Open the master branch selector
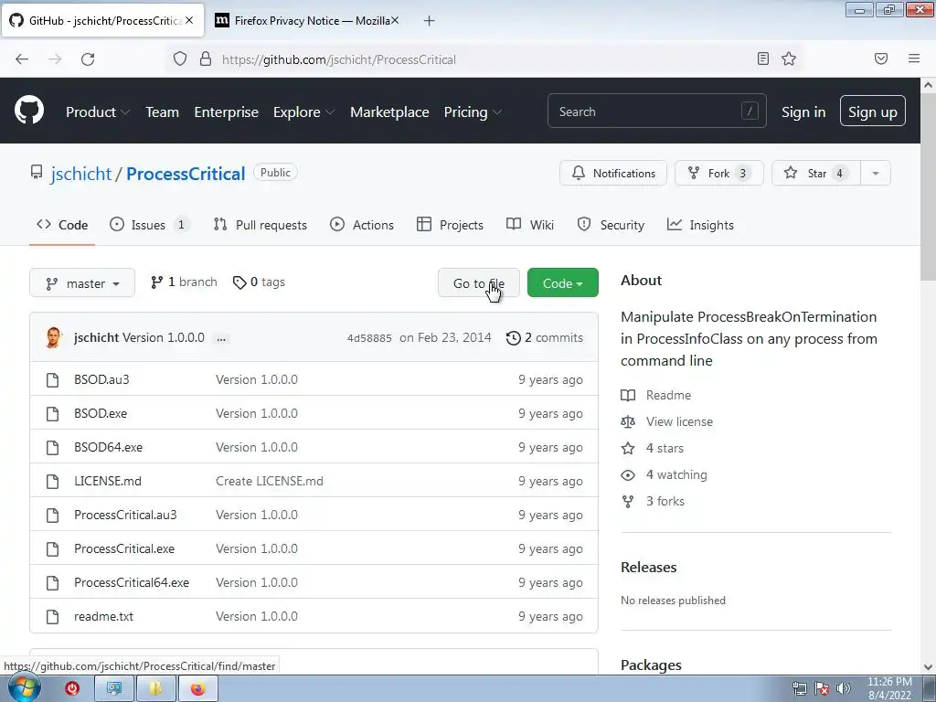This screenshot has width=936, height=702. point(81,283)
